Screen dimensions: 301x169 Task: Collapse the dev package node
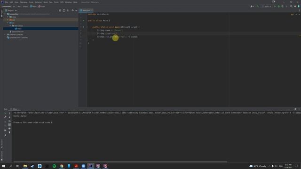pyautogui.click(x=10, y=25)
